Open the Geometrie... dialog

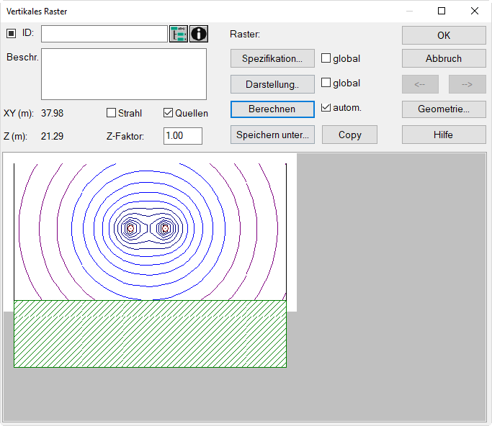444,109
